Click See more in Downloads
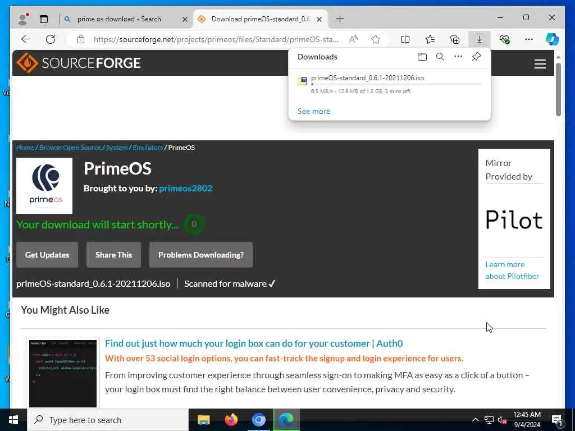Viewport: 575px width, 431px height. (314, 111)
